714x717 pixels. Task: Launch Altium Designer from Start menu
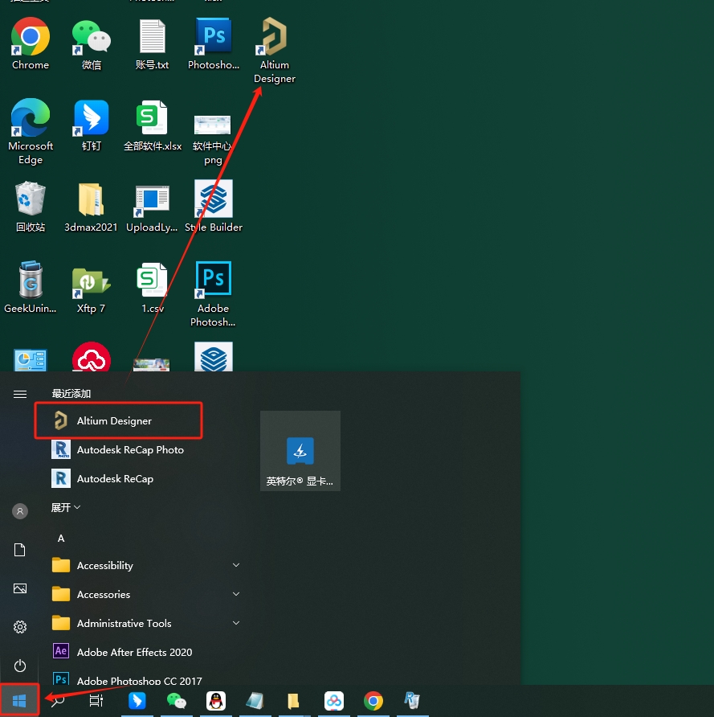(118, 420)
